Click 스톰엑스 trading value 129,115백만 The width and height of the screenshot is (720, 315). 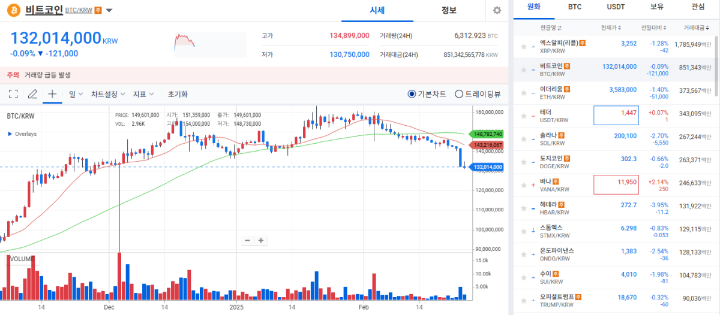click(x=694, y=229)
